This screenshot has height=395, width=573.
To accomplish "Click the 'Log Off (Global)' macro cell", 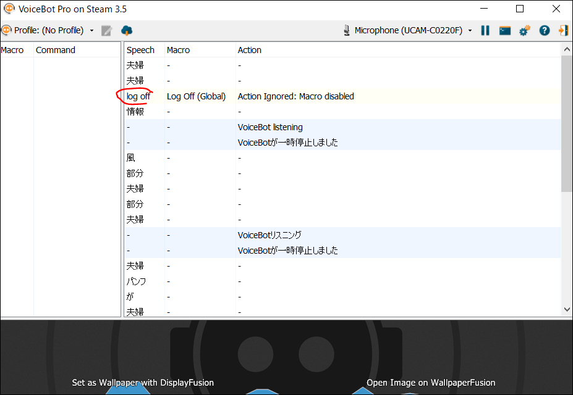I will click(196, 96).
